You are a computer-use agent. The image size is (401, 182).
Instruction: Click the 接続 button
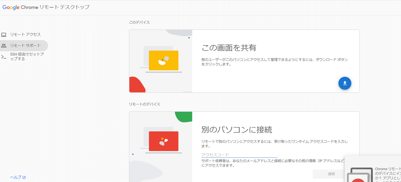pyautogui.click(x=331, y=174)
